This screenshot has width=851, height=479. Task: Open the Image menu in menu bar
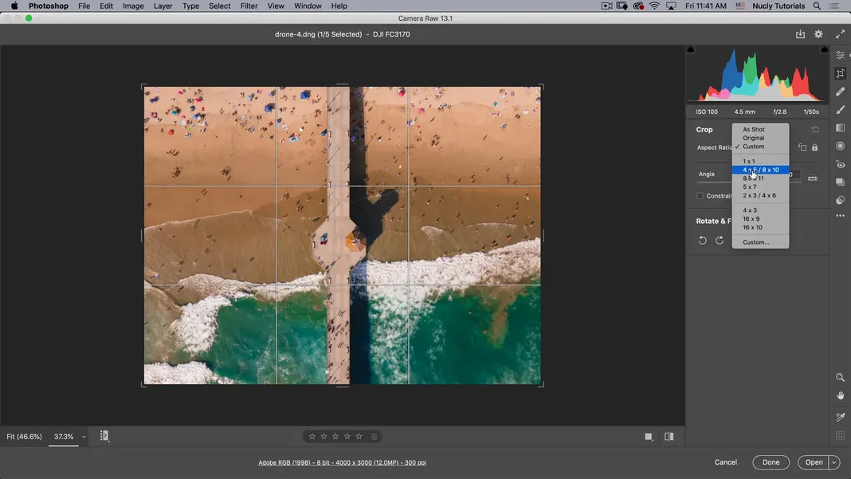[x=133, y=6]
